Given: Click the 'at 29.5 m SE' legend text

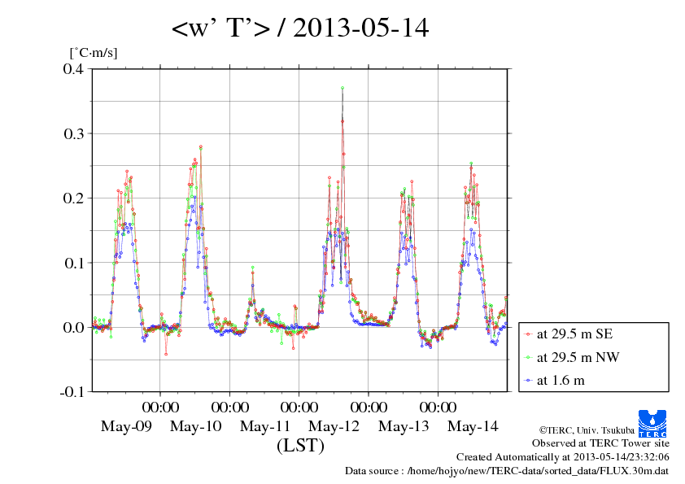Looking at the screenshot, I should [574, 334].
